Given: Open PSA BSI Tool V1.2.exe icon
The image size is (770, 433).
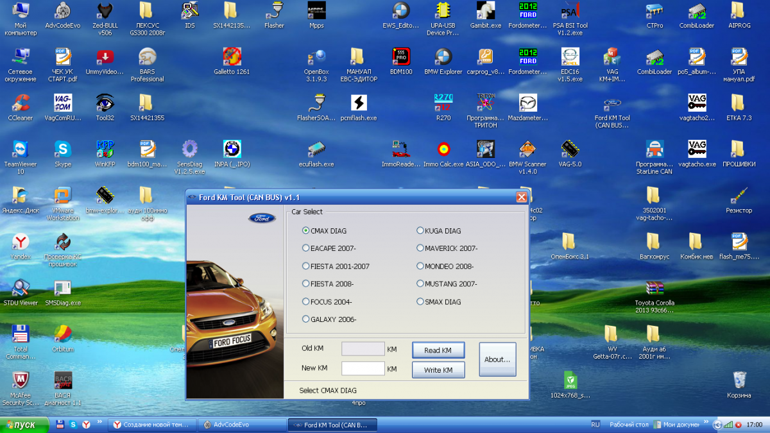Looking at the screenshot, I should [570, 19].
